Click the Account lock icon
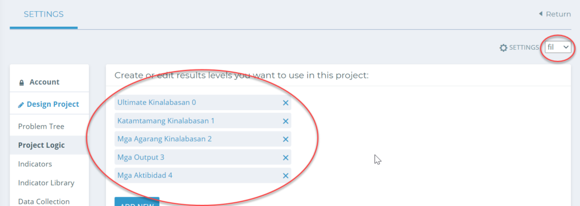Viewport: 580px width, 206px height. click(22, 82)
